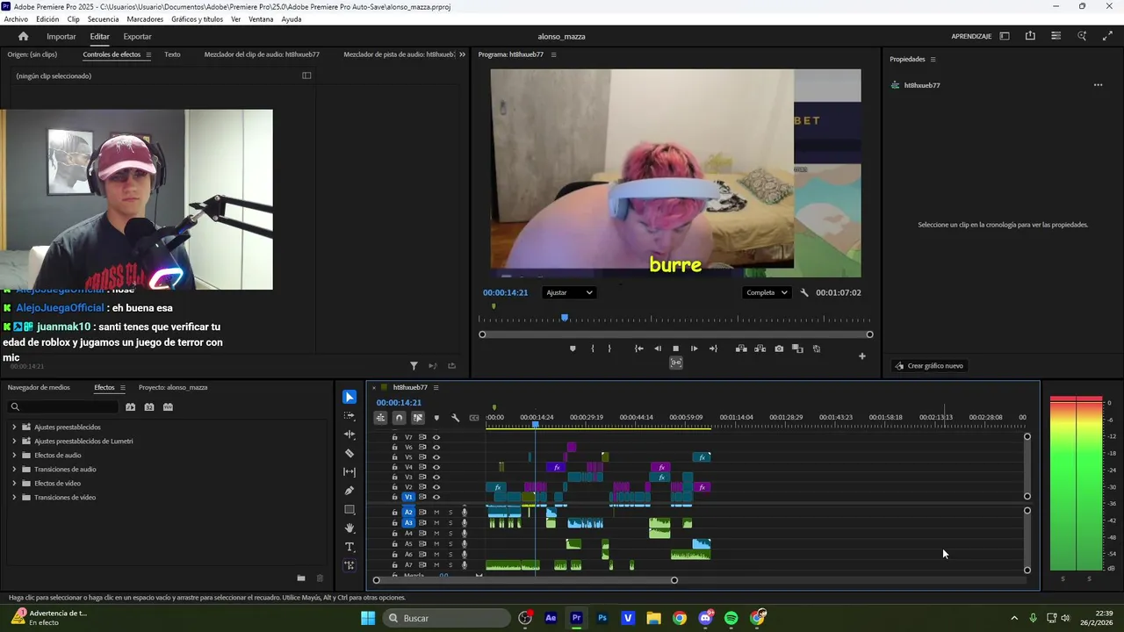Screen dimensions: 1124x632
Task: Expand Transiciones de audio folder
Action: (x=14, y=470)
